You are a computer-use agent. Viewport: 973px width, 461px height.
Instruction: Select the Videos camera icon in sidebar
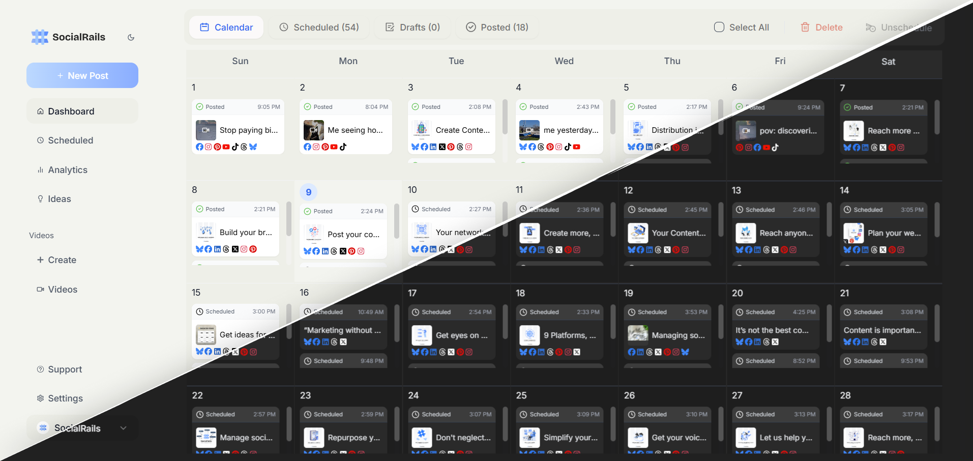tap(40, 289)
